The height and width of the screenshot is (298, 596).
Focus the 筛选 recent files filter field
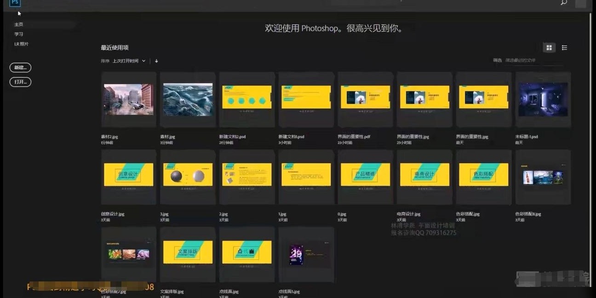533,60
